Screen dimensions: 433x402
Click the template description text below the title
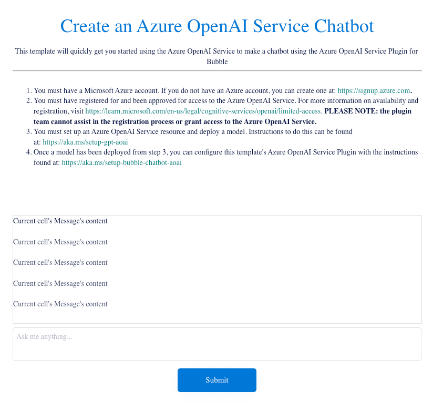(x=217, y=56)
